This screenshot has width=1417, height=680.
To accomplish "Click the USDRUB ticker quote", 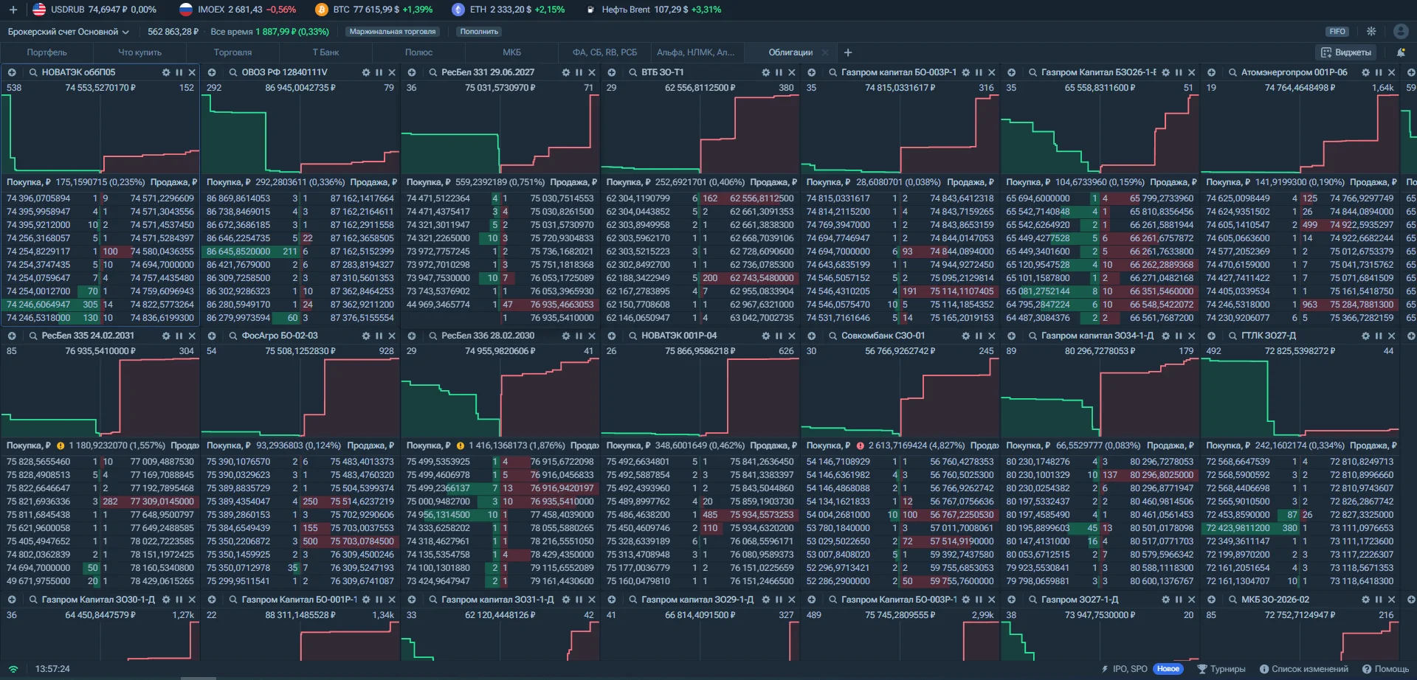I will coord(94,10).
